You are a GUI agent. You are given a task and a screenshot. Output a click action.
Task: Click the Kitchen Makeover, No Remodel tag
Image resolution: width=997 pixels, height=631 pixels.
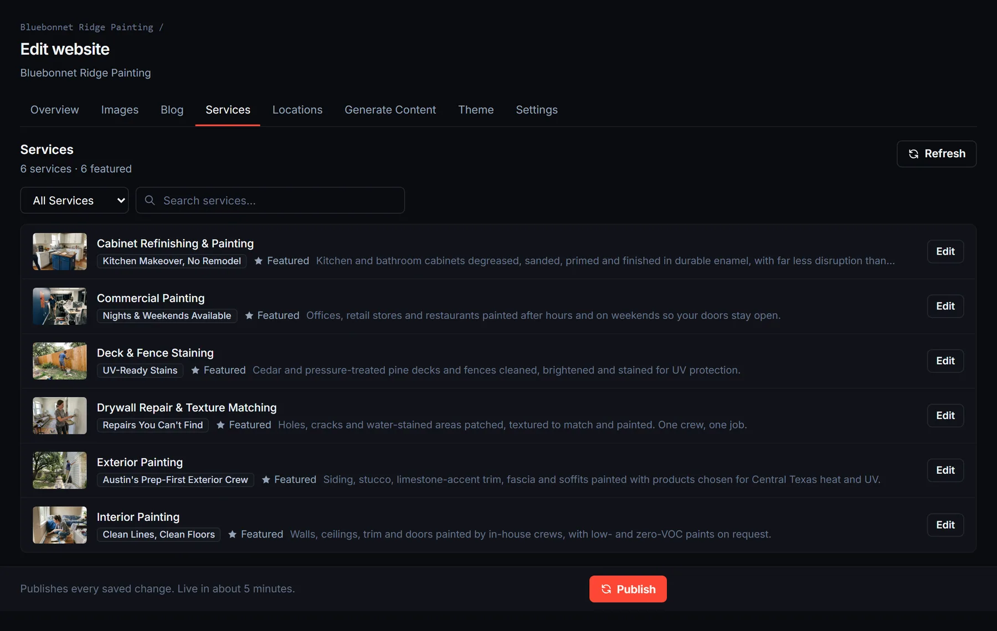pos(172,261)
